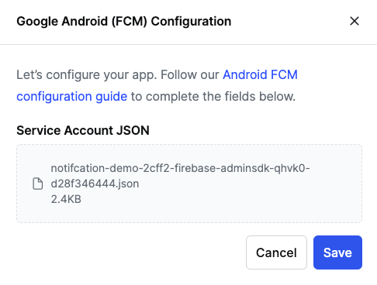Click the 2.4KB file size label
377x285 pixels.
[x=66, y=199]
